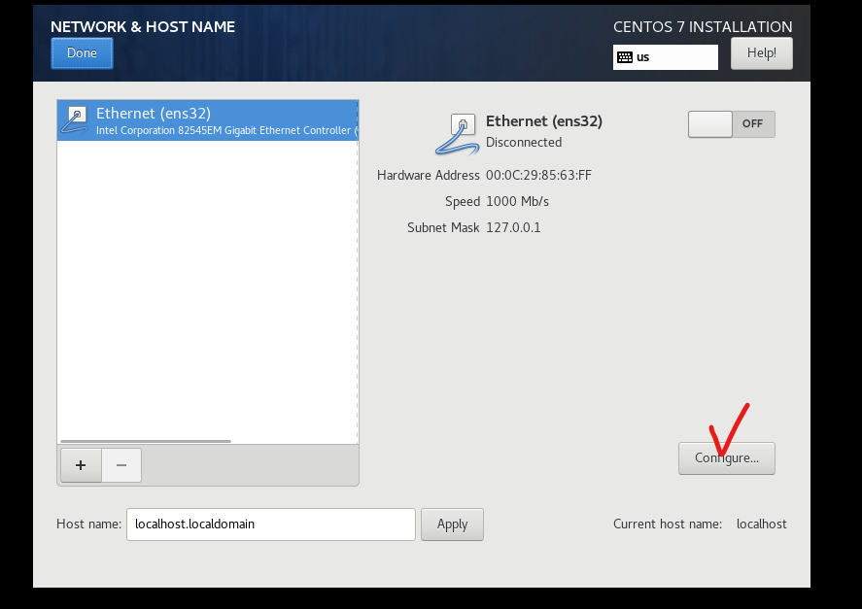Click the Host name text field
The image size is (862, 609).
(271, 524)
